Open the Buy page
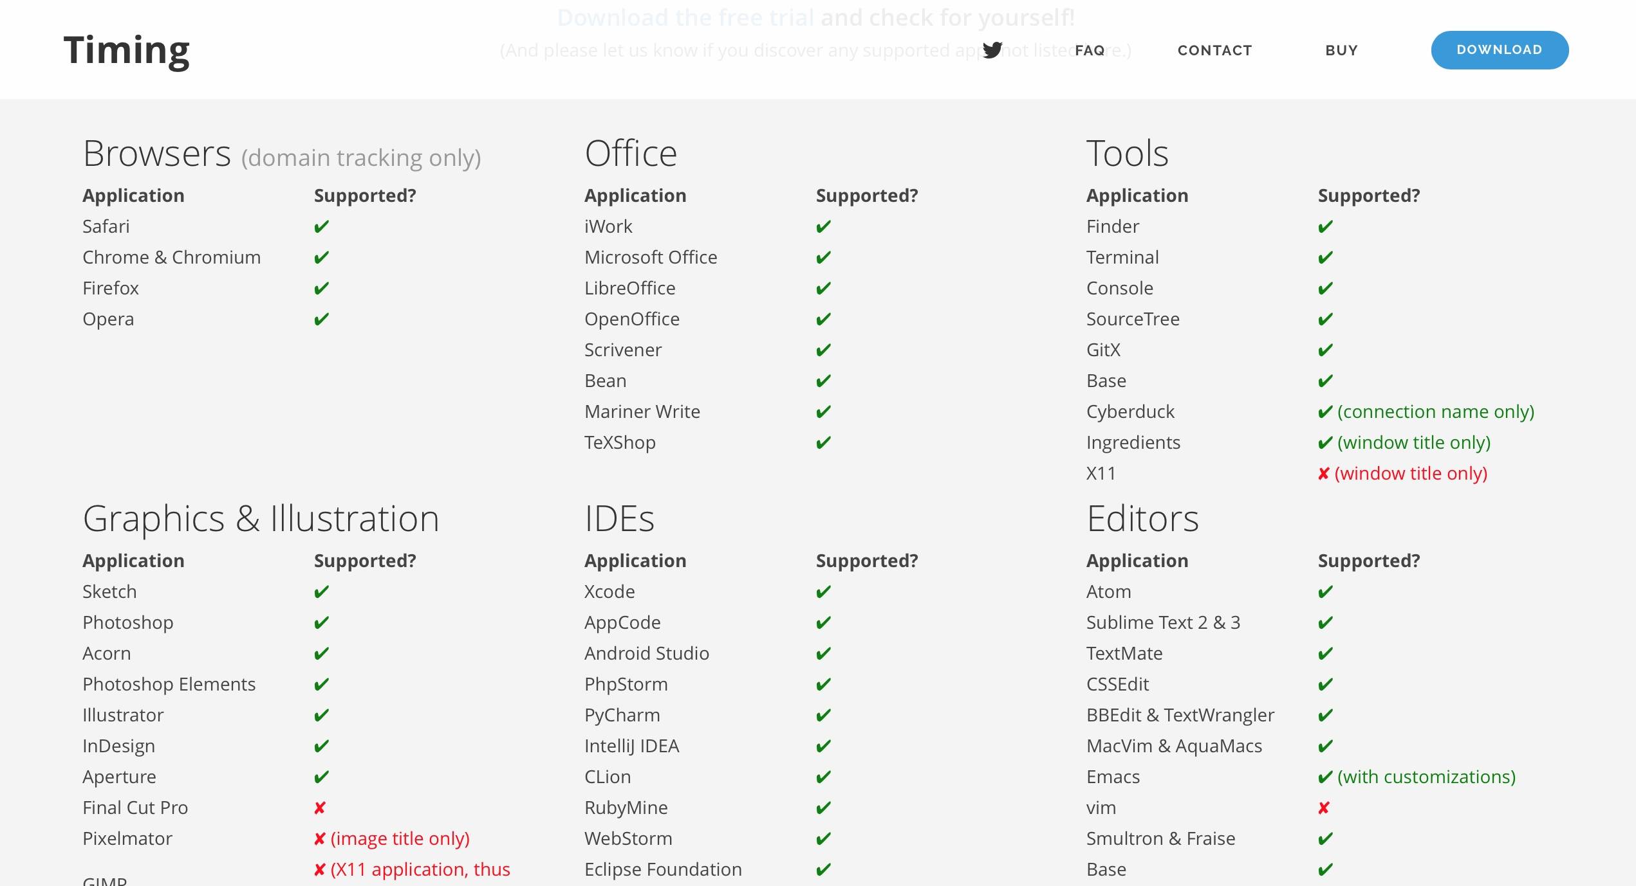 (x=1341, y=50)
